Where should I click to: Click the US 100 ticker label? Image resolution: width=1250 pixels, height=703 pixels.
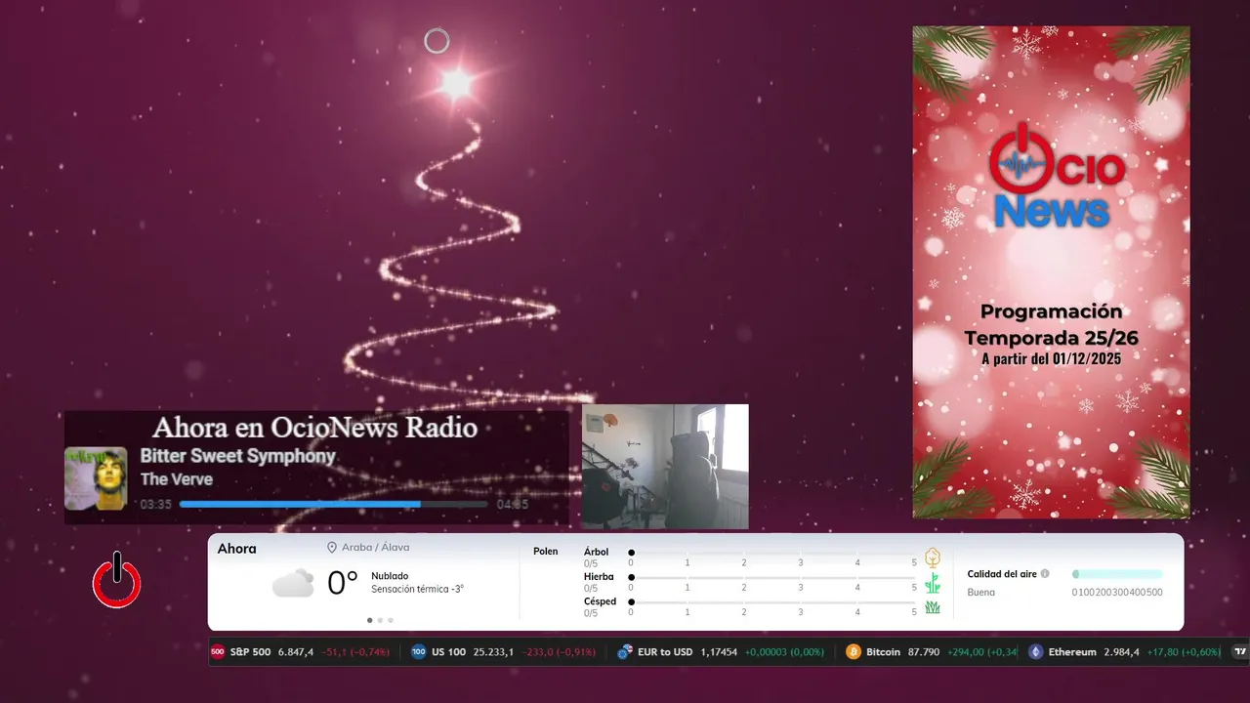click(448, 651)
